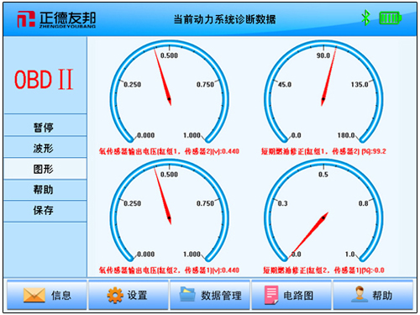Select 波形 waveform view in sidebar

45,147
